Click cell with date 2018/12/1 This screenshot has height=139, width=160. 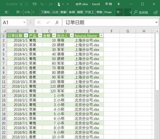tap(18, 91)
